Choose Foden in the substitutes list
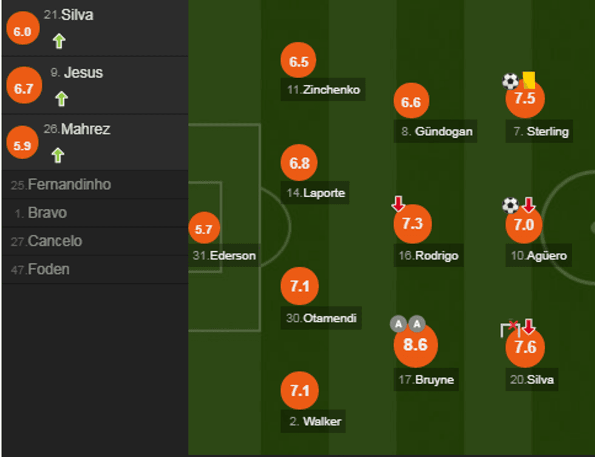Screen dimensions: 595x457 click(49, 269)
